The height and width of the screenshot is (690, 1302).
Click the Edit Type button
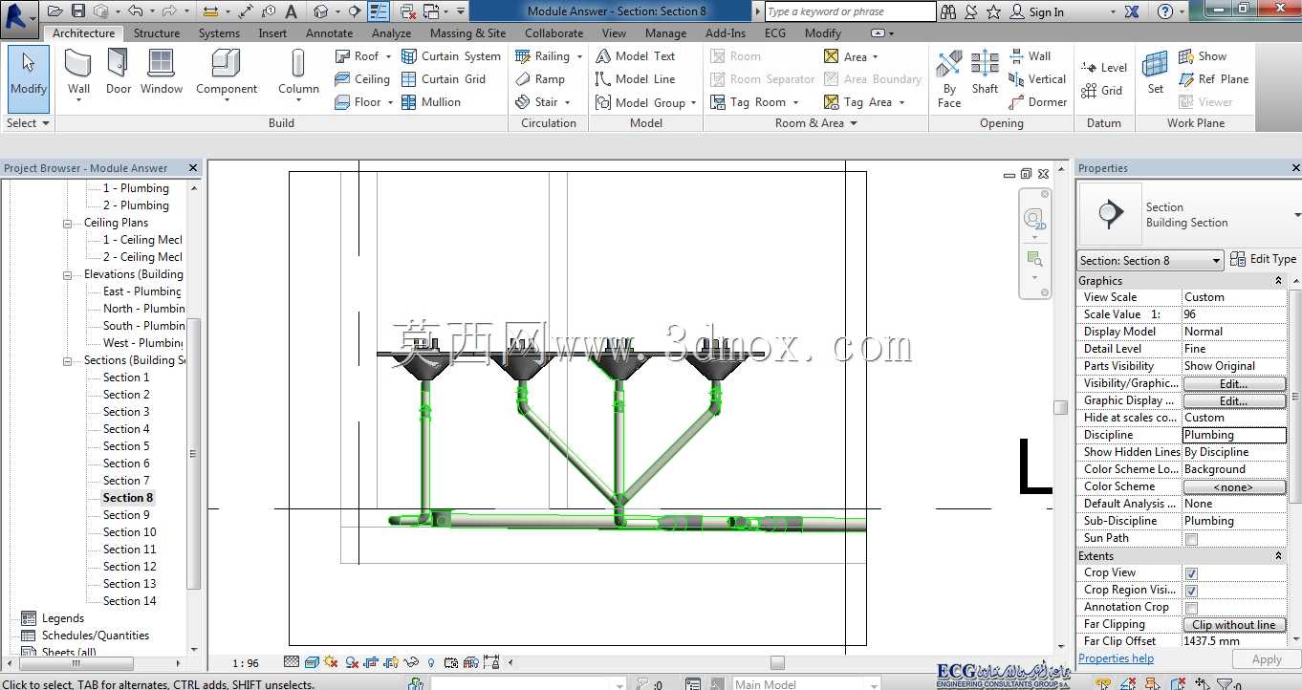coord(1263,259)
